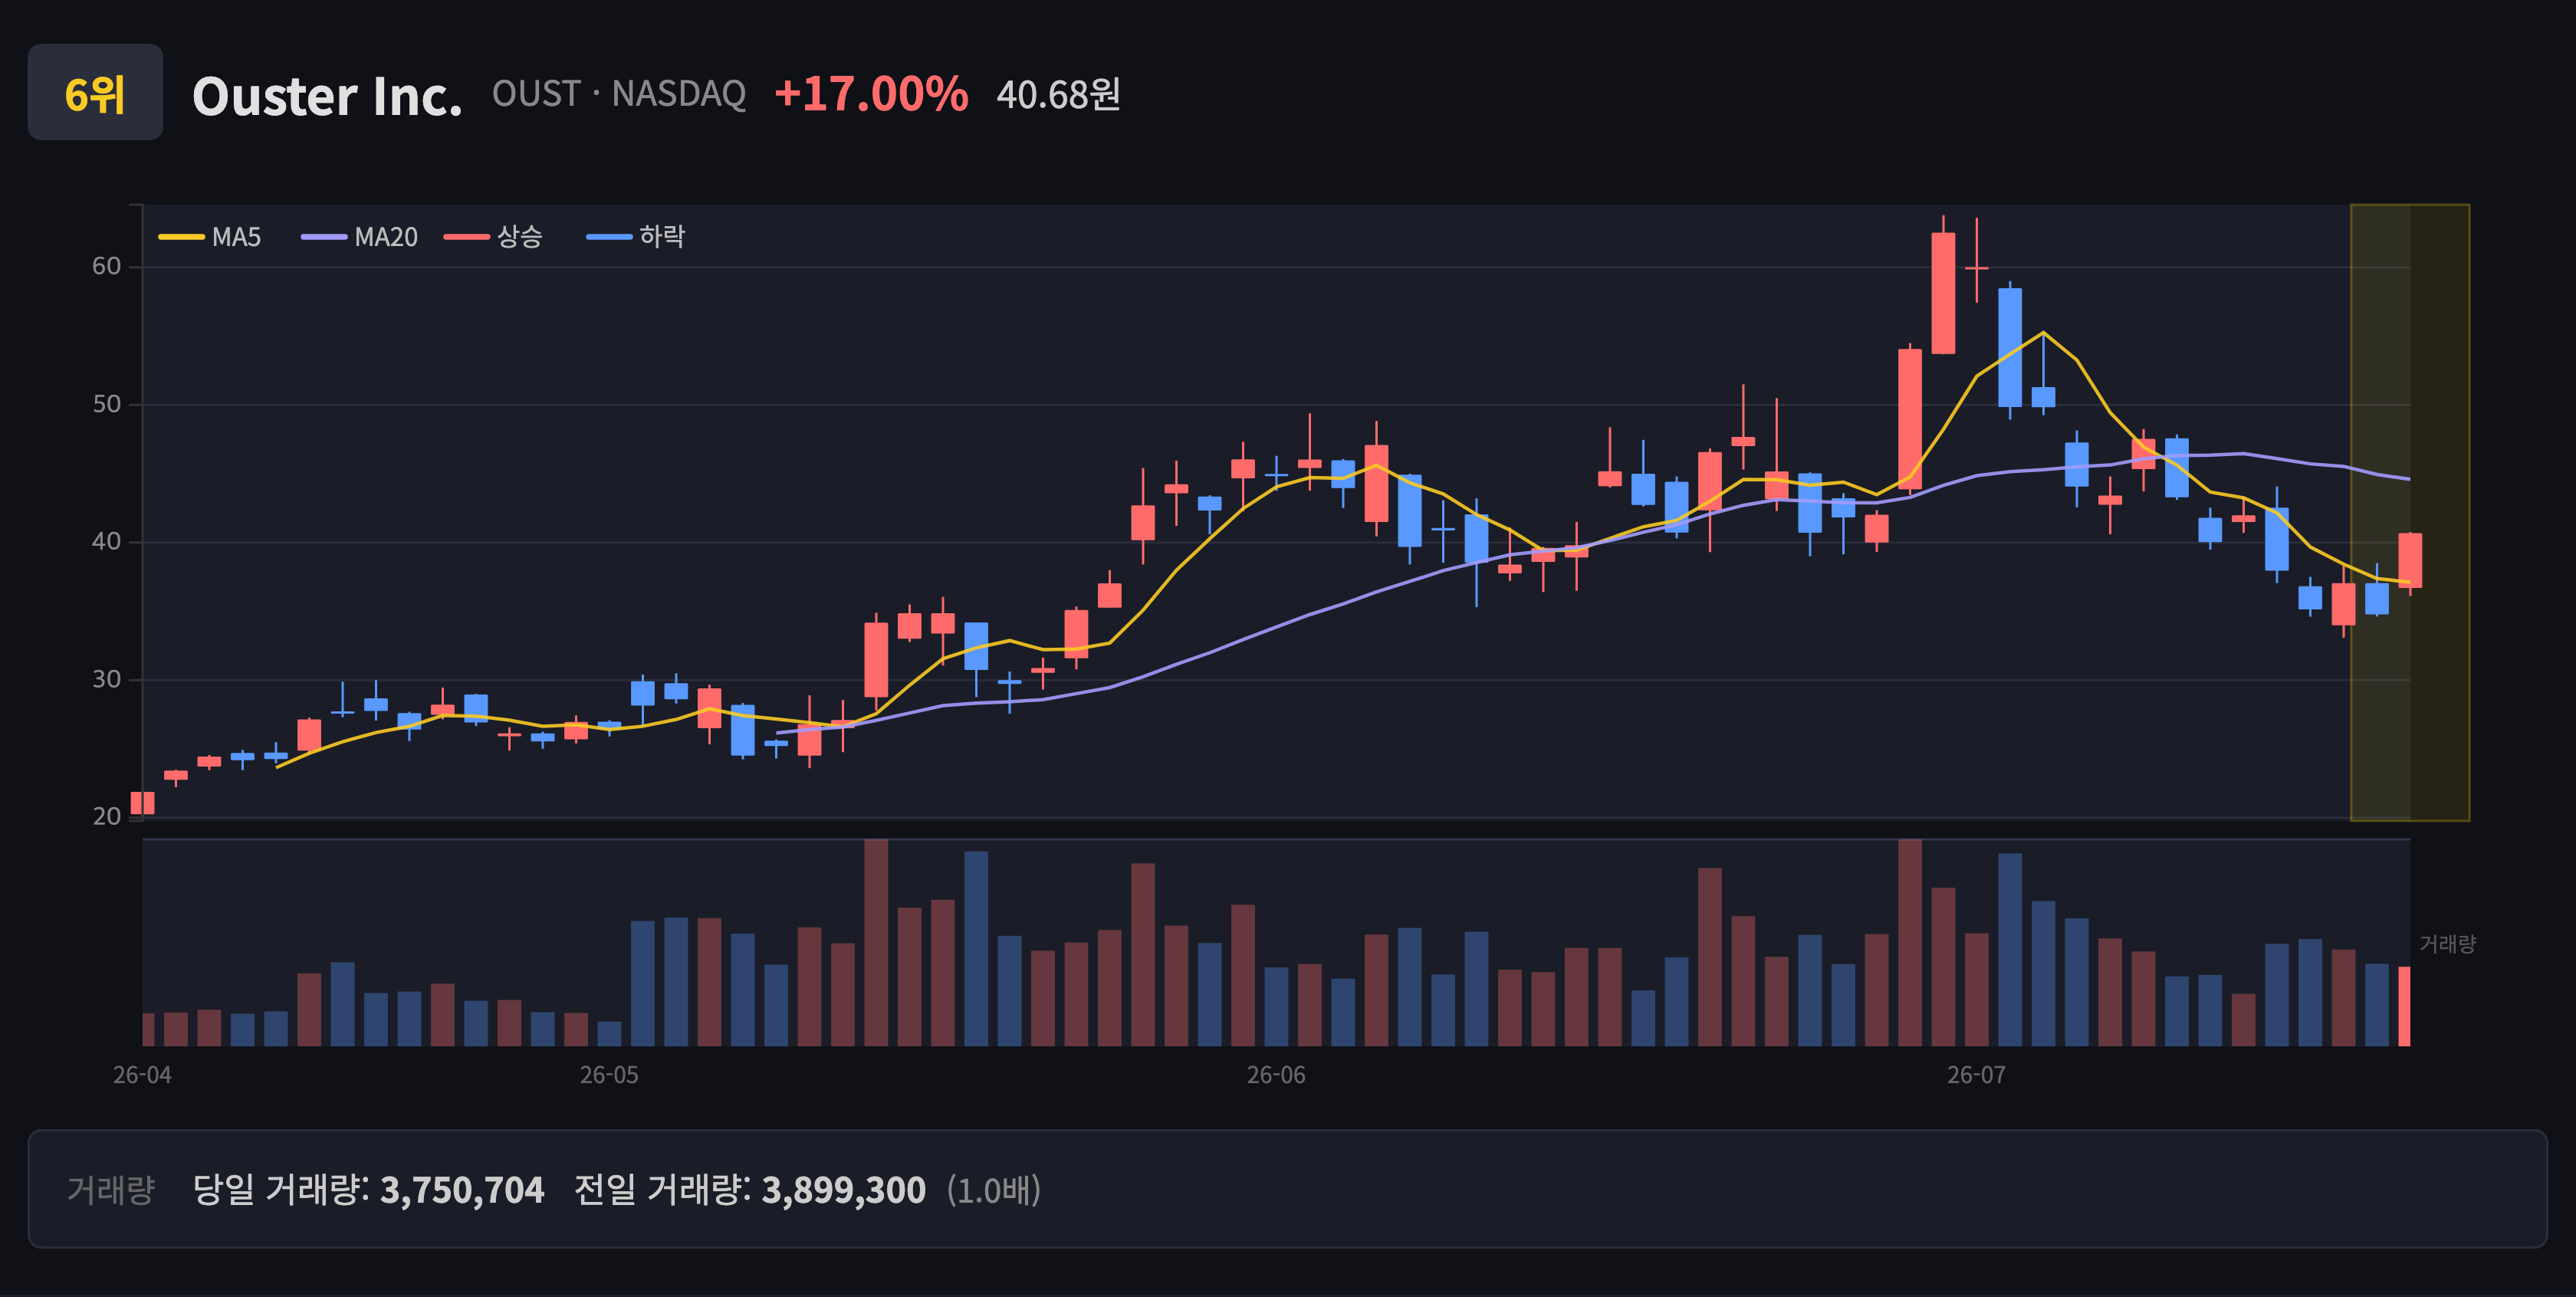Click the red 상승 legend line swatch
Viewport: 2576px width, 1297px height.
[467, 237]
